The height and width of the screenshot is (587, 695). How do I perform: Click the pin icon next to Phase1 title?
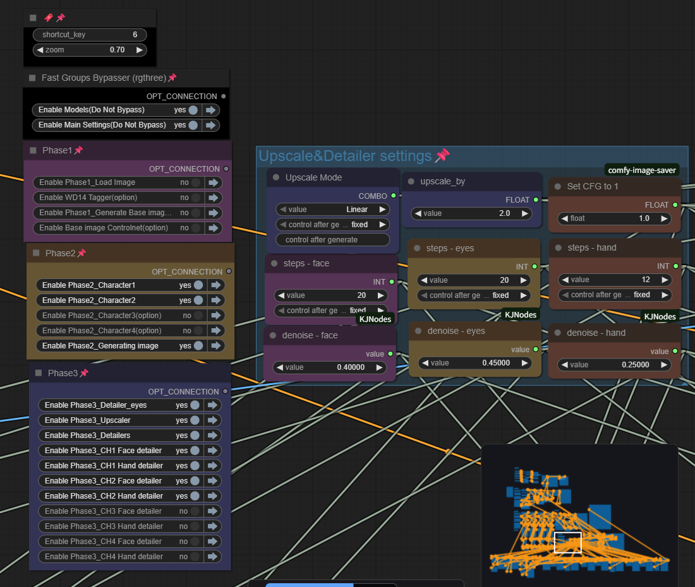tap(78, 150)
